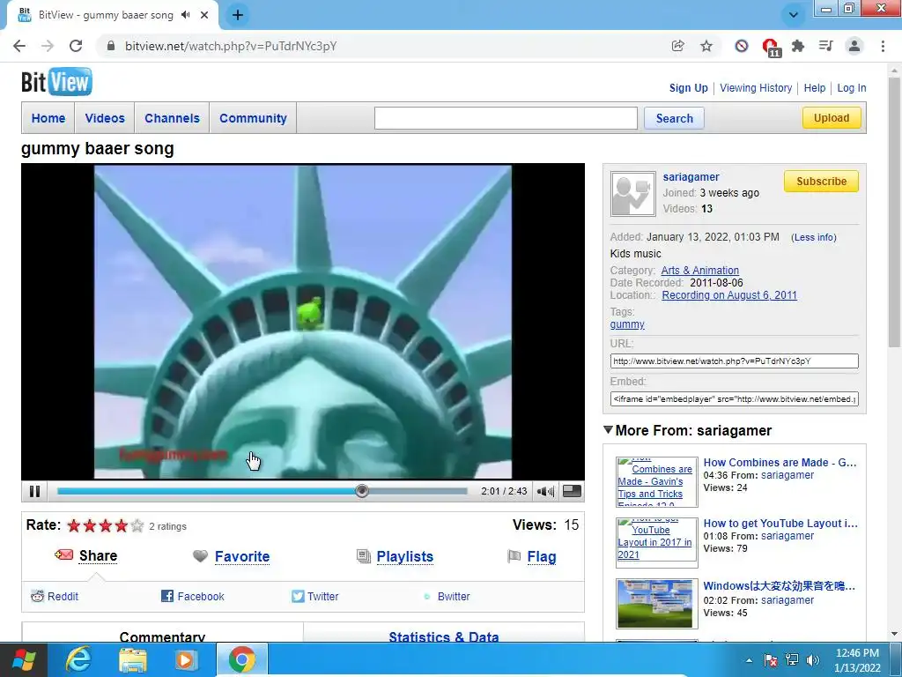This screenshot has width=902, height=677.
Task: Open Chrome profile avatar icon
Action: tap(854, 46)
